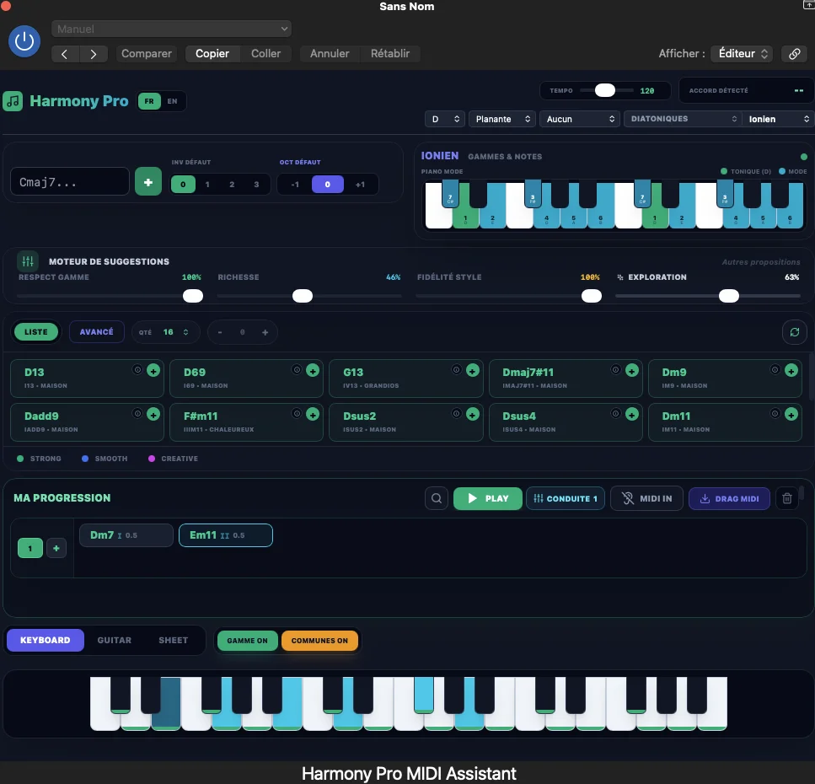Screen dimensions: 815x784
Task: Adjust the RICHESSE slider
Action: pos(303,296)
